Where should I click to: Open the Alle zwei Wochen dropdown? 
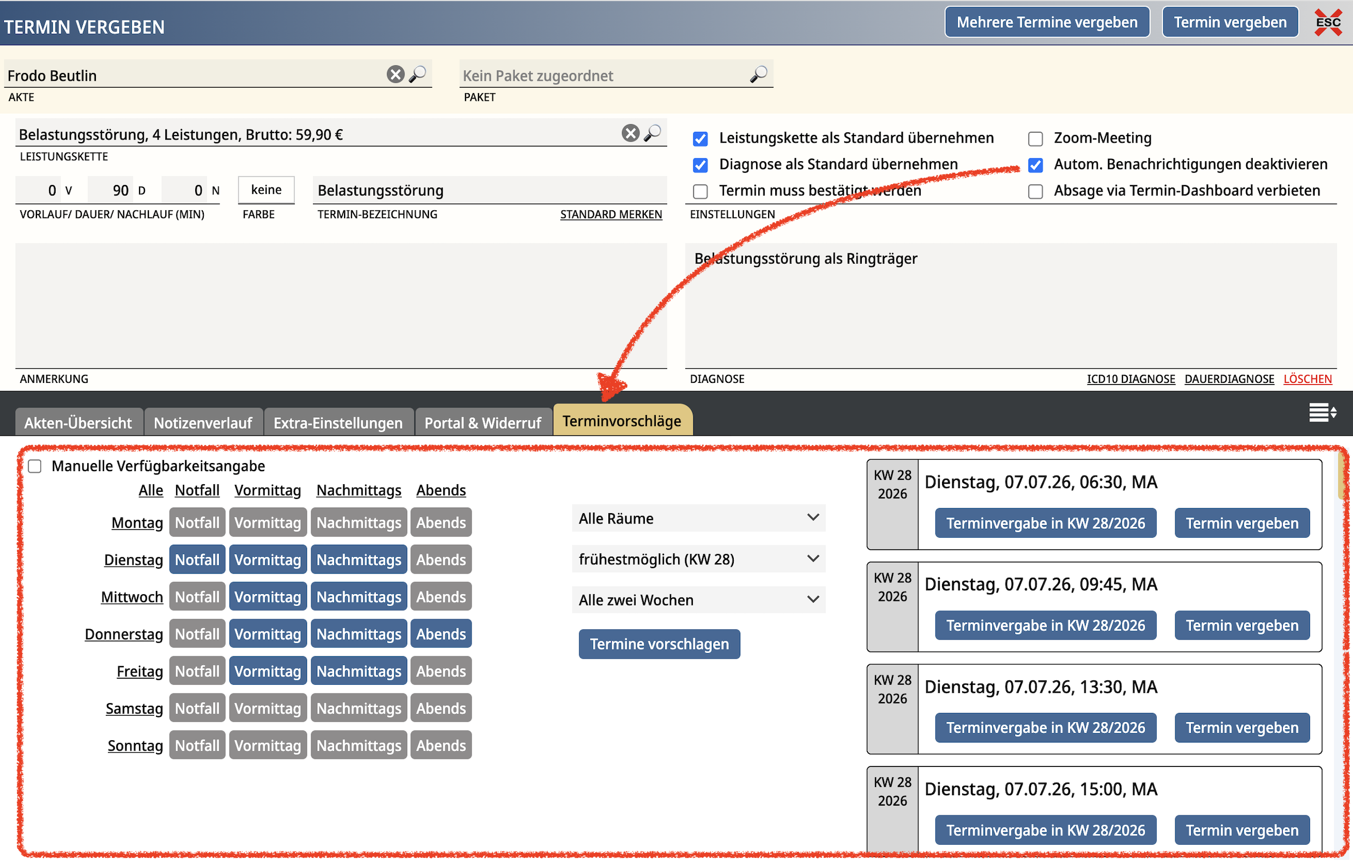click(699, 600)
